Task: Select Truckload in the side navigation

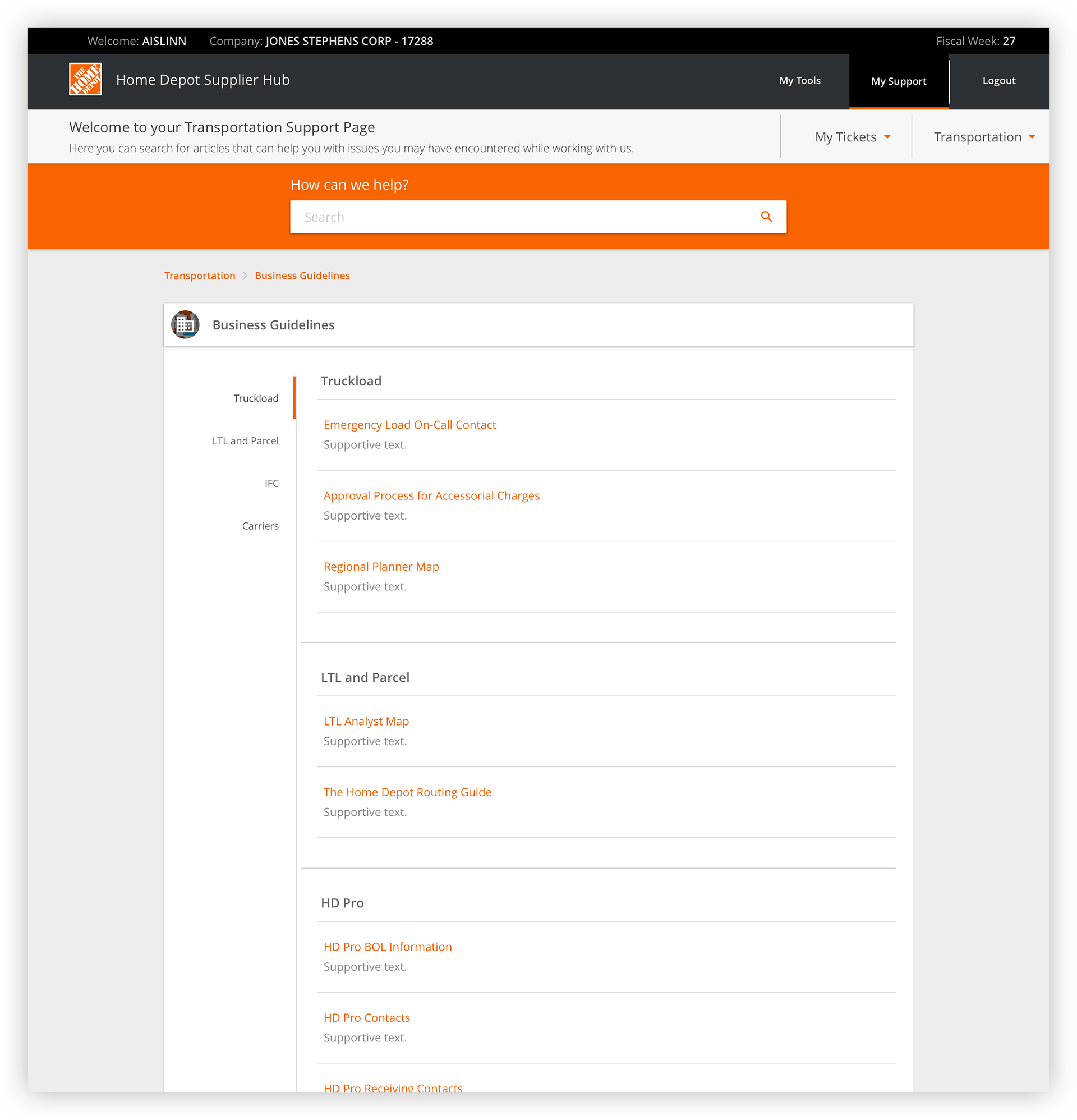Action: (x=256, y=398)
